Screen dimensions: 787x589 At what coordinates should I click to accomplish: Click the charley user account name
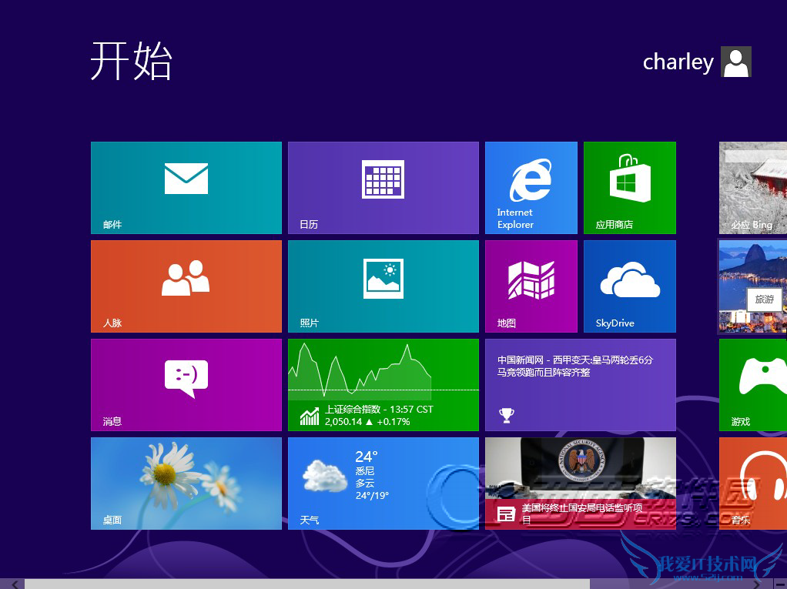[678, 62]
